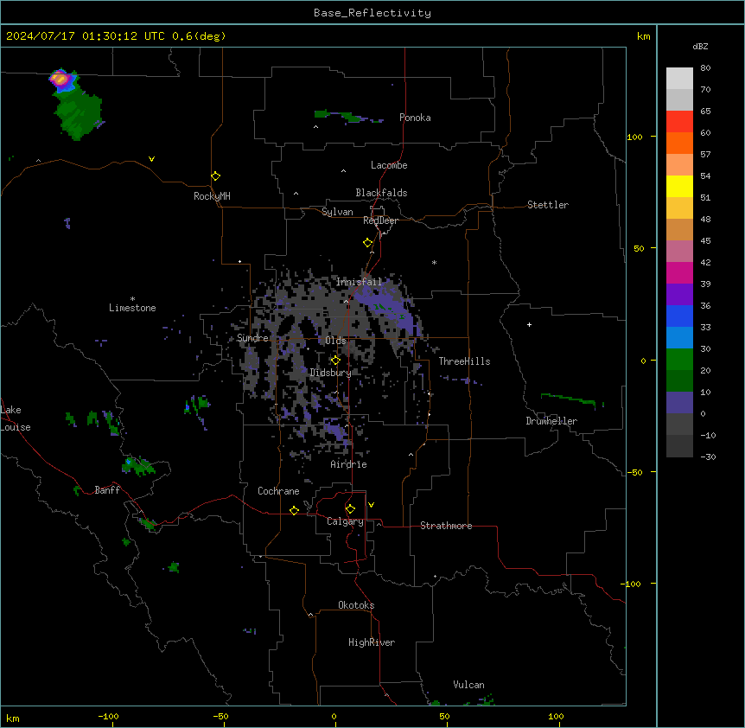
Task: Click the Airdrie city label
Action: (x=349, y=464)
